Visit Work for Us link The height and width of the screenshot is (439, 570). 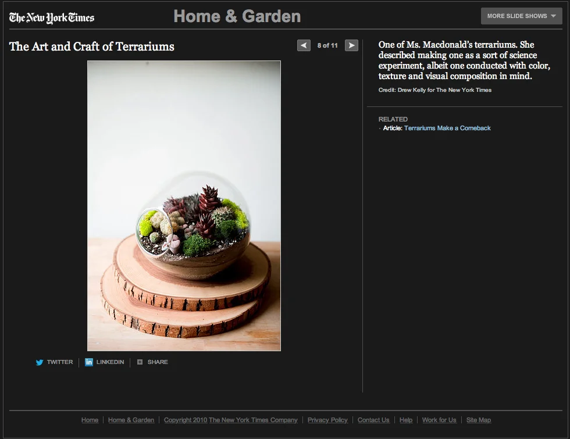[439, 420]
